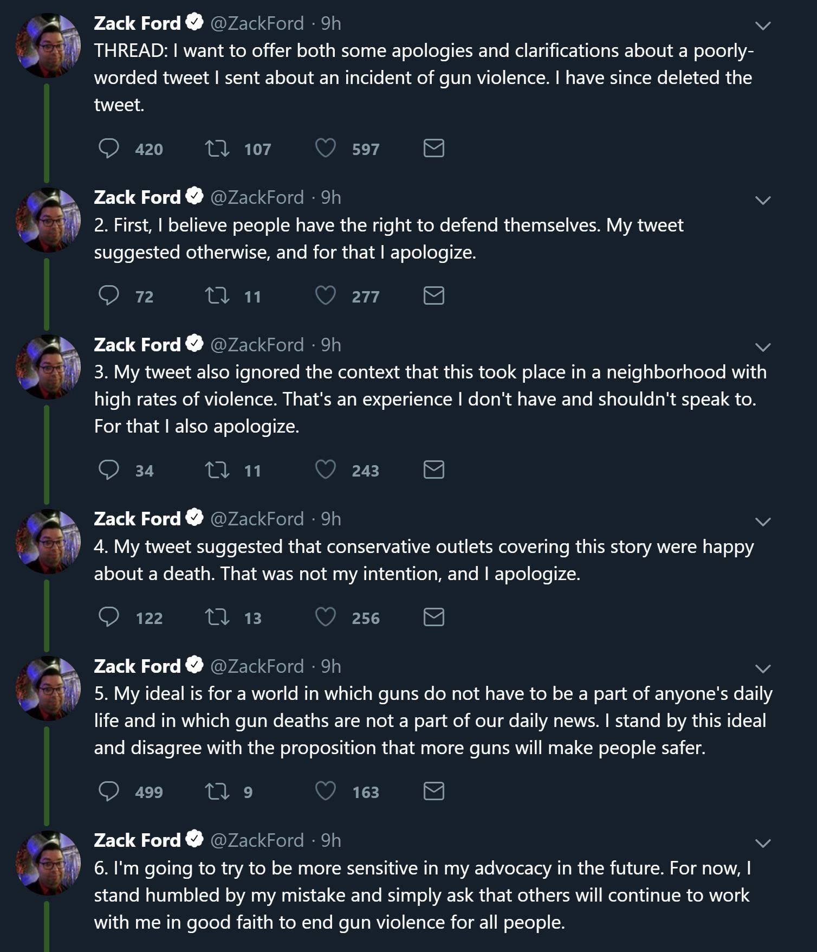Retweet tweet 3 about neighborhood violence

pos(217,469)
